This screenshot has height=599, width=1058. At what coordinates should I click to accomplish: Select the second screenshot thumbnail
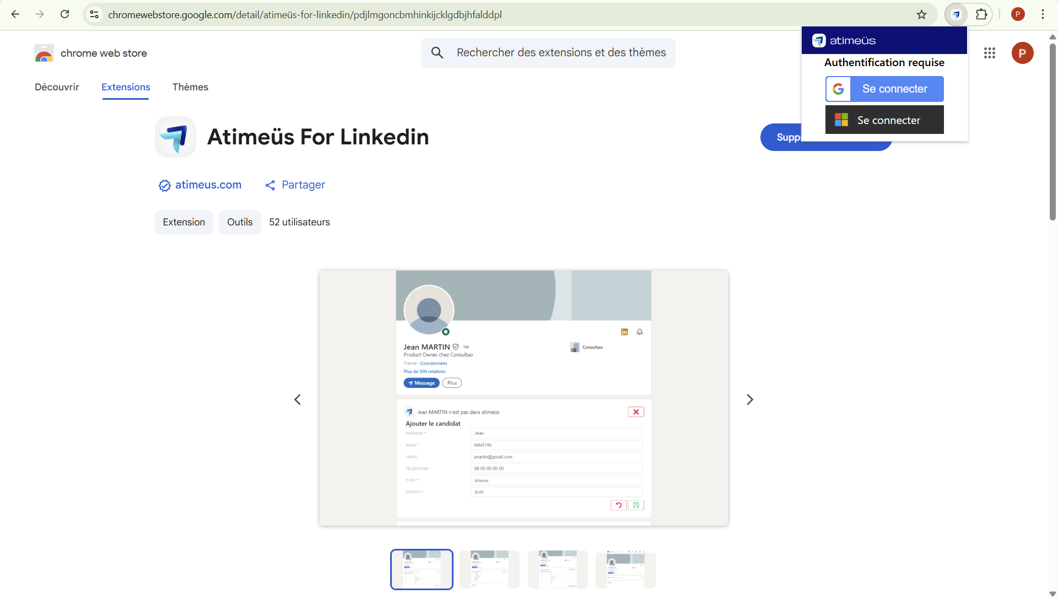489,569
